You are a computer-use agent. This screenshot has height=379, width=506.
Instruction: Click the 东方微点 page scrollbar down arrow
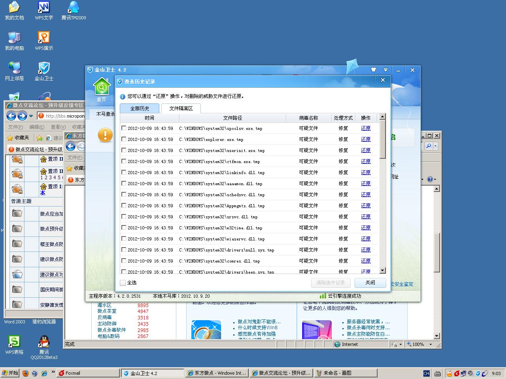tap(437, 336)
